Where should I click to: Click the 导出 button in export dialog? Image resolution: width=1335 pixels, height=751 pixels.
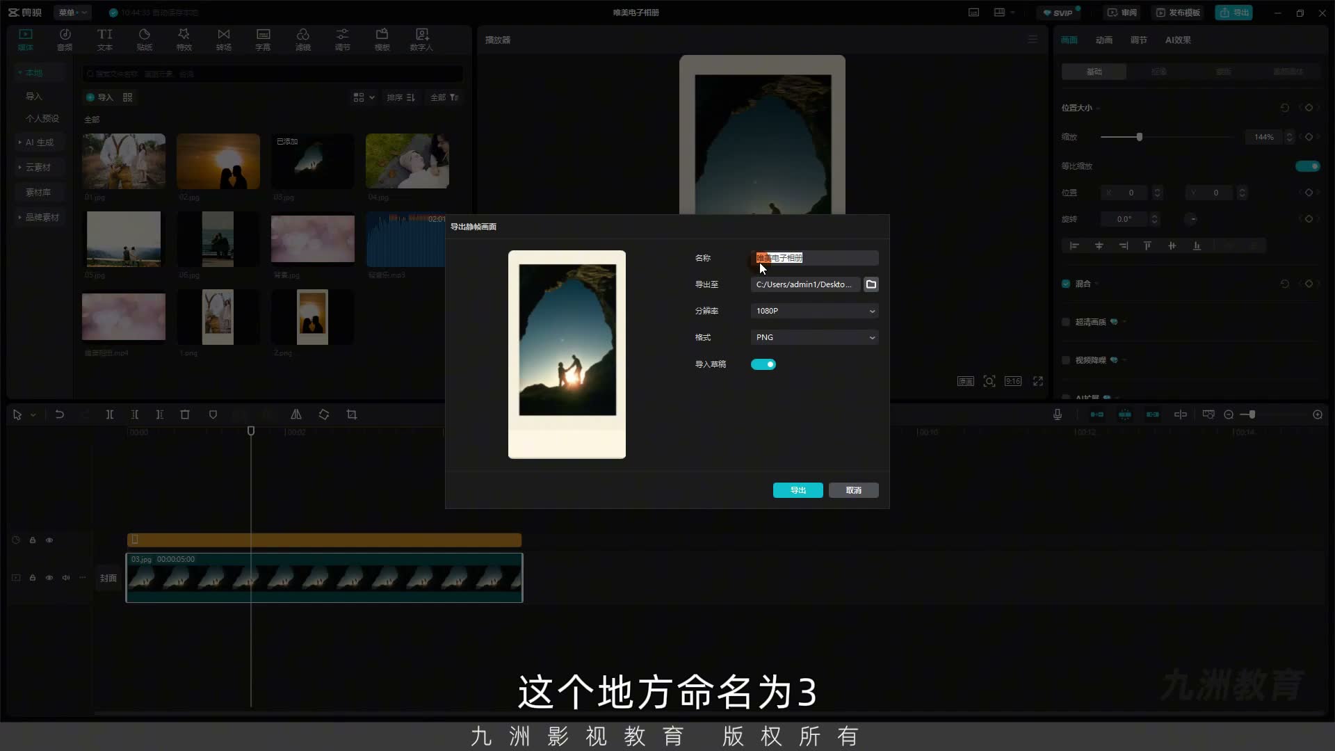tap(798, 490)
